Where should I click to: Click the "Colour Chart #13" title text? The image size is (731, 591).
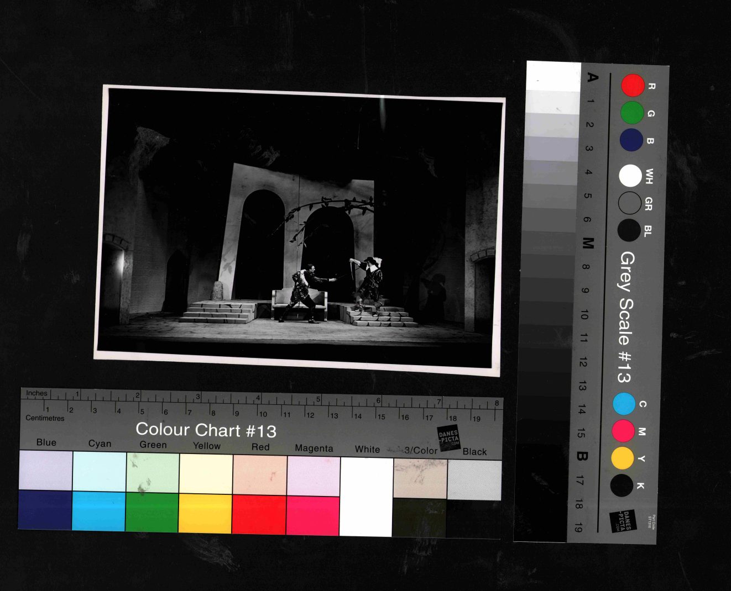206,430
